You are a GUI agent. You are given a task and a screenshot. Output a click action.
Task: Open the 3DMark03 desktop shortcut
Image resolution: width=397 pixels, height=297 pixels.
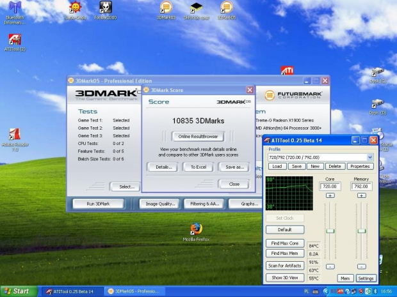point(166,11)
